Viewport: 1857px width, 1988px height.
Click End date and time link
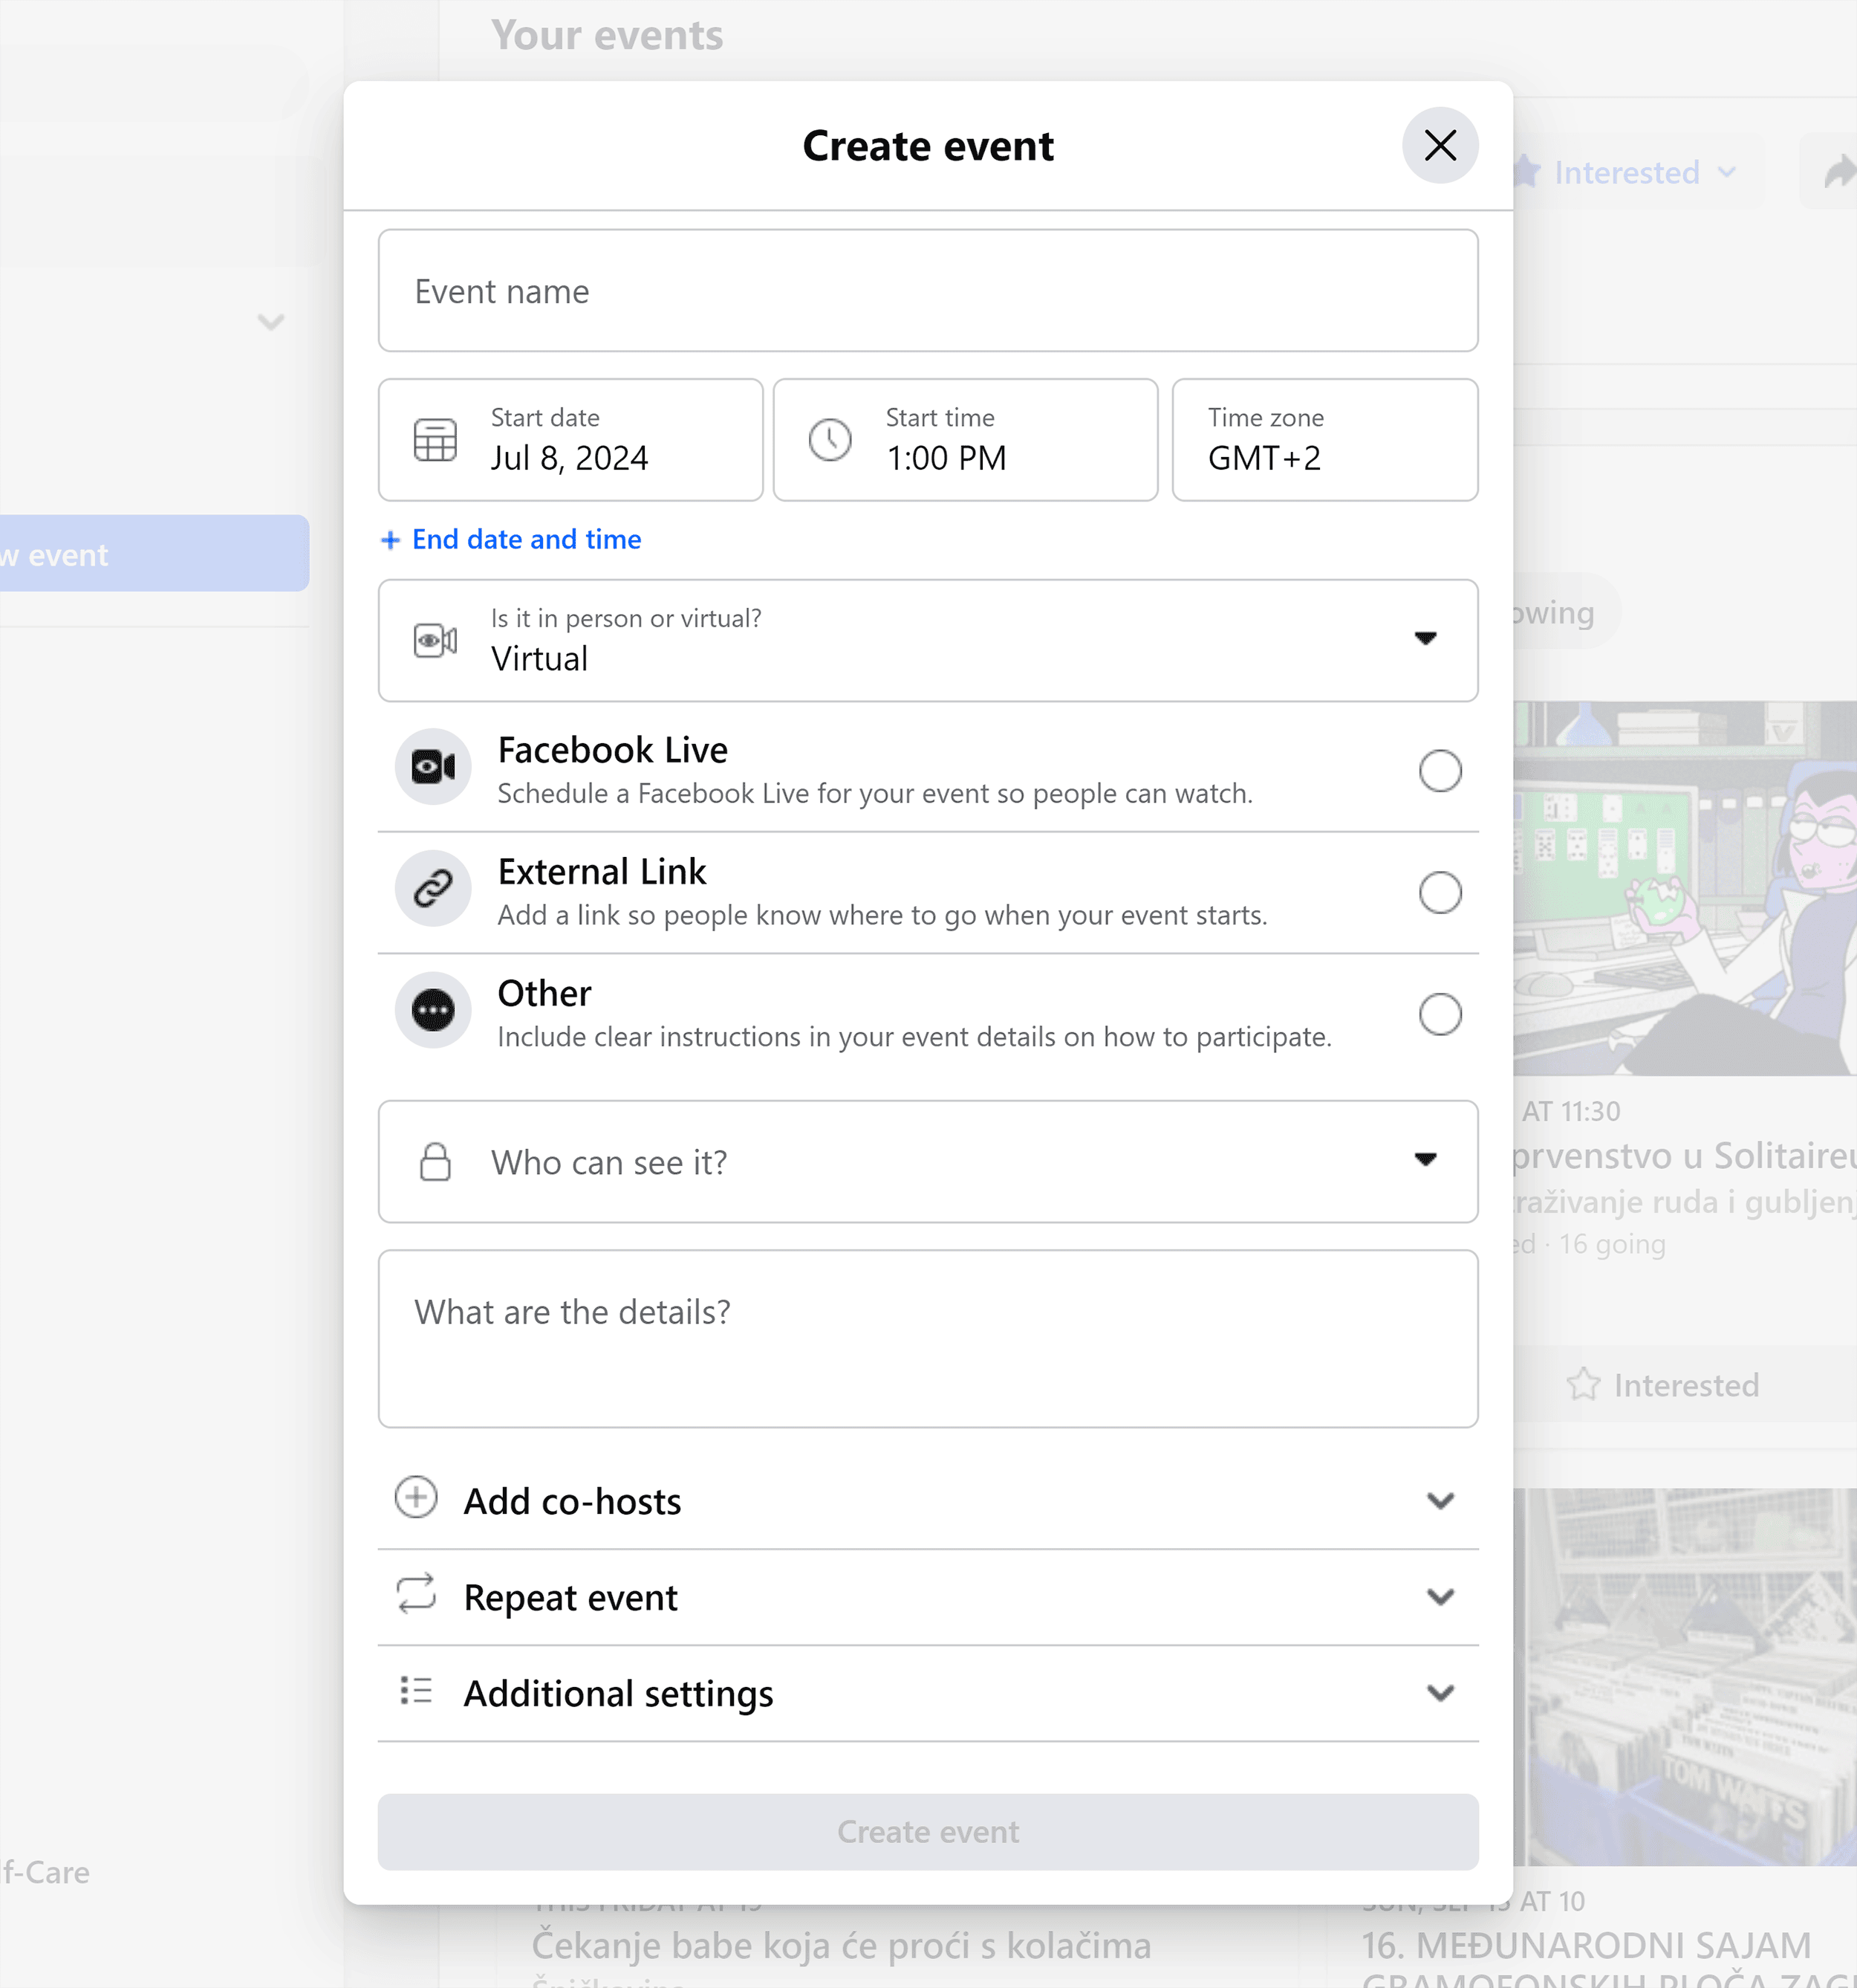click(526, 540)
